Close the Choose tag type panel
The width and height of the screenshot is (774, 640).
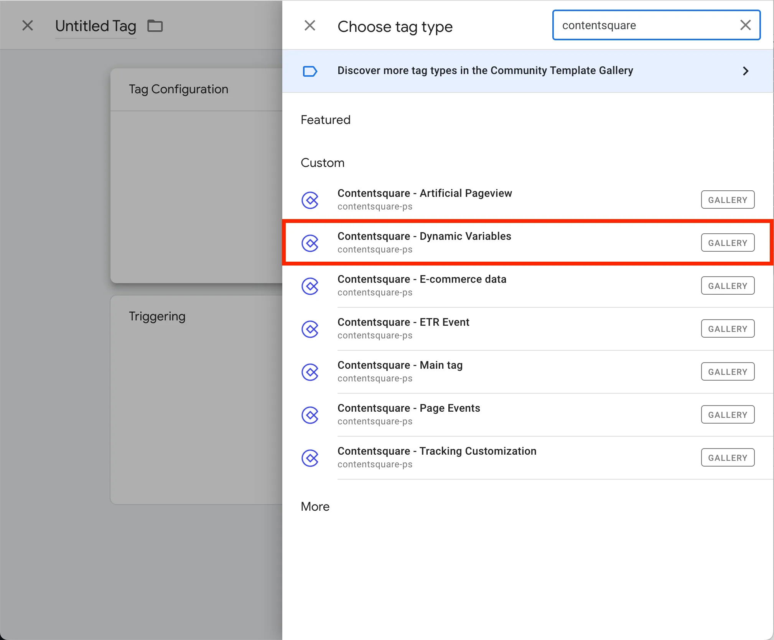[310, 26]
